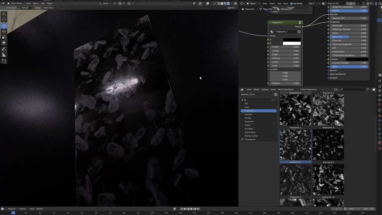Select the Scratches catalog
This screenshot has height=215, width=382.
(249, 122)
